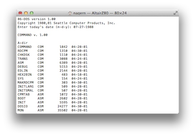
Task: Select the HEX2BIN file name
Action: click(24, 74)
